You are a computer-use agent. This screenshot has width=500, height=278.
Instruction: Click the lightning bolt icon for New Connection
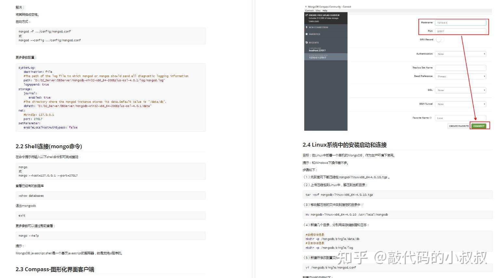pos(306,27)
